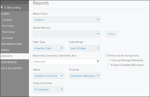Go to DASHBOARD
Screen dimensions: 150x97
9,62
